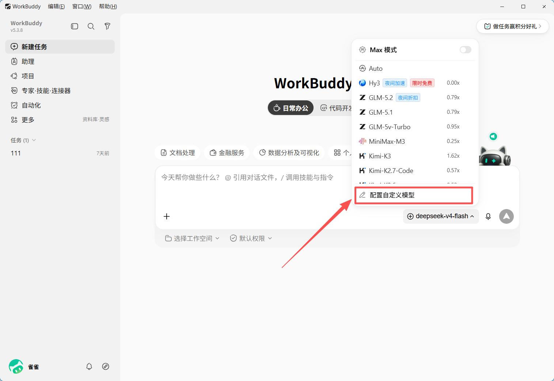
Task: Click the 资料库·灵感 label
Action: [96, 119]
